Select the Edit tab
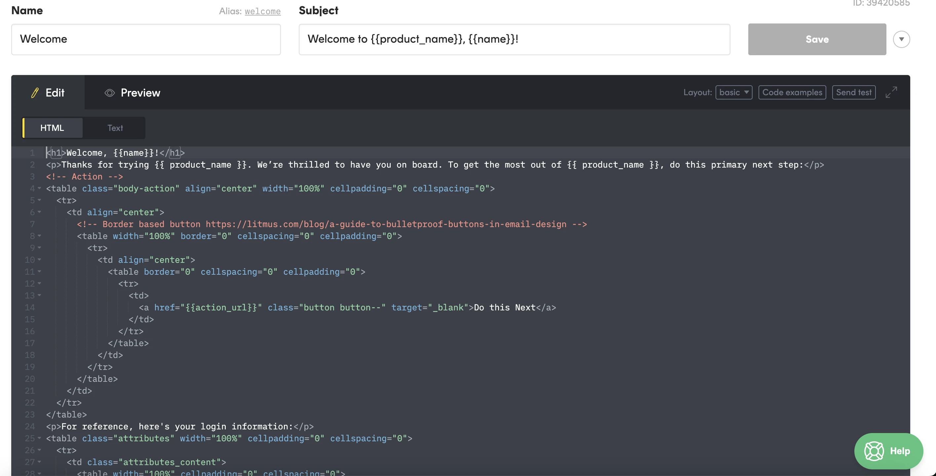Image resolution: width=936 pixels, height=476 pixels. [x=55, y=93]
